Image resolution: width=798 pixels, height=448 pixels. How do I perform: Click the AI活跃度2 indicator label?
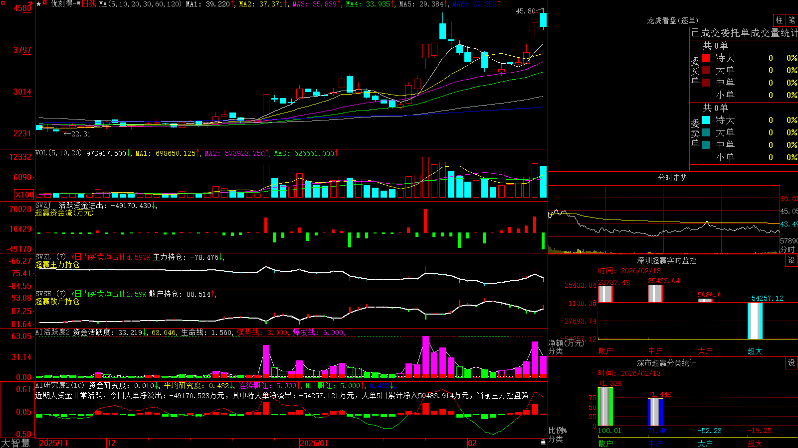click(x=53, y=332)
